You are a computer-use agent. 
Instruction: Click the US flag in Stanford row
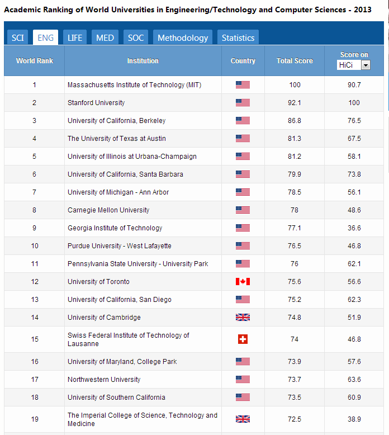[x=243, y=103]
